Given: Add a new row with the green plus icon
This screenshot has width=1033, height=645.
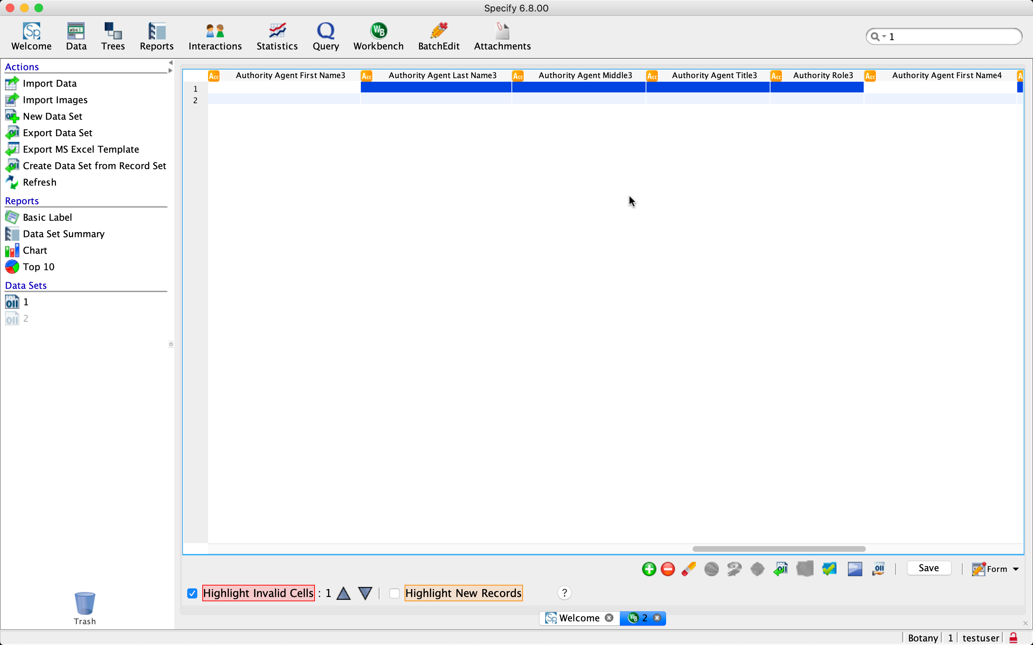Looking at the screenshot, I should click(648, 569).
